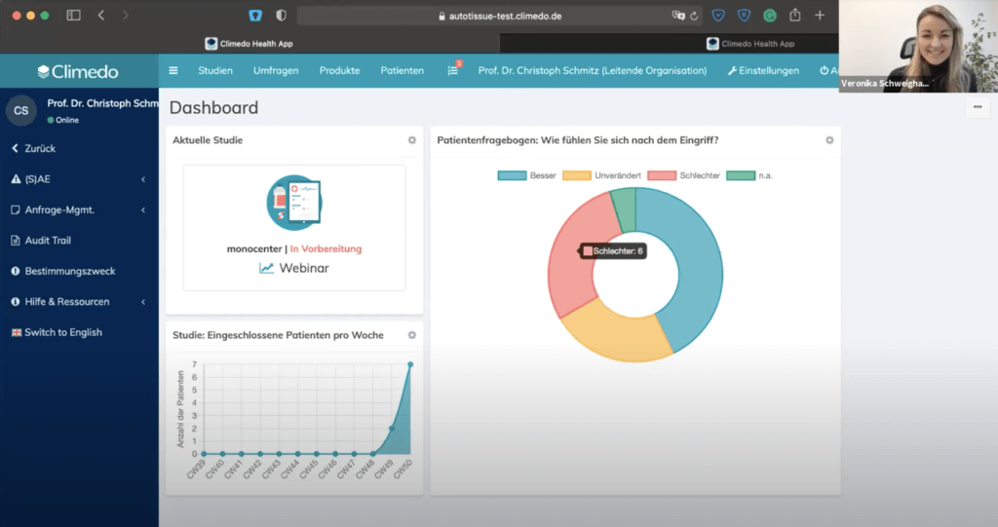Open the Umfragen menu
This screenshot has height=527, width=998.
click(x=276, y=71)
